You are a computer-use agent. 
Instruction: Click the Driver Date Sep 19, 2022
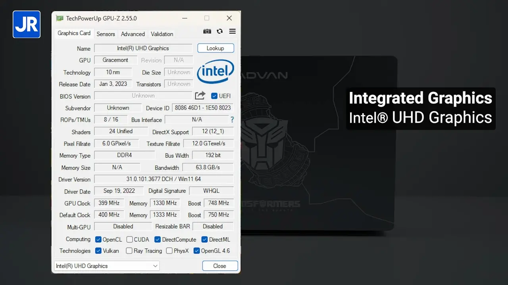[119, 191]
